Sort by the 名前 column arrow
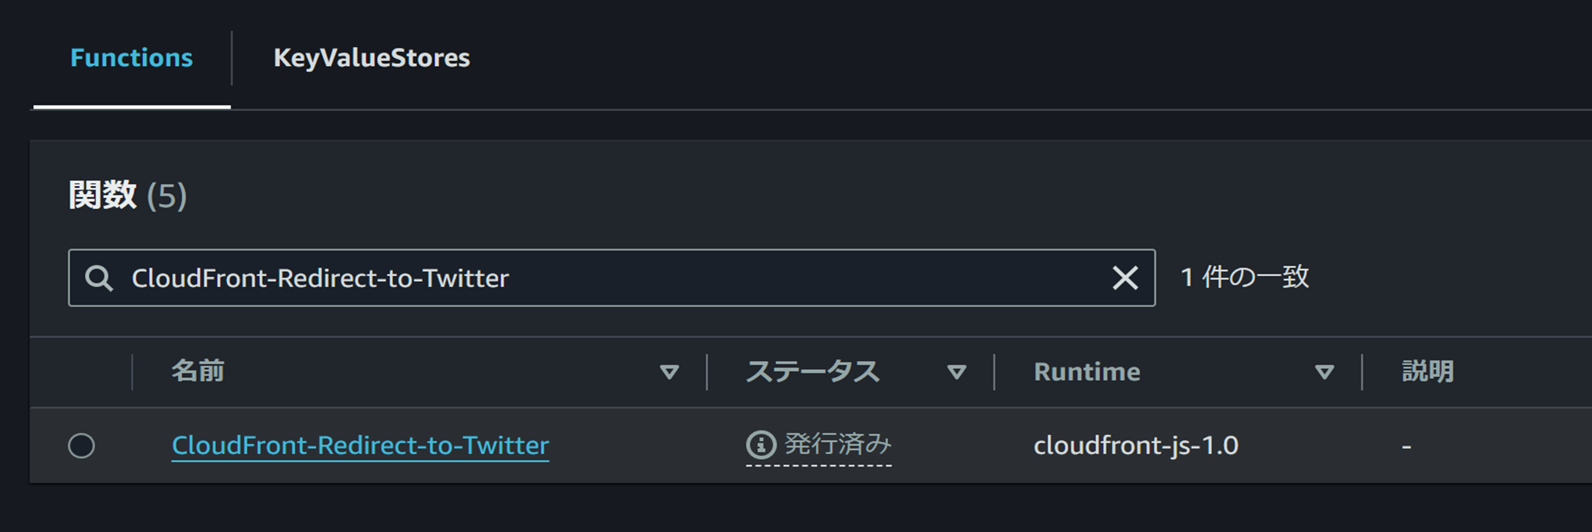 tap(669, 371)
